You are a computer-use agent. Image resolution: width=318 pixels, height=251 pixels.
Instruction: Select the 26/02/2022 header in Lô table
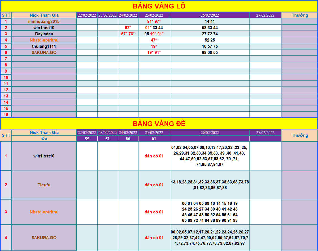tap(210, 15)
